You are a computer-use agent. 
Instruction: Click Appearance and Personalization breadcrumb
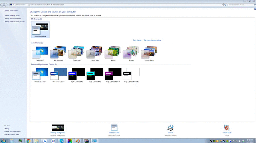point(39,5)
